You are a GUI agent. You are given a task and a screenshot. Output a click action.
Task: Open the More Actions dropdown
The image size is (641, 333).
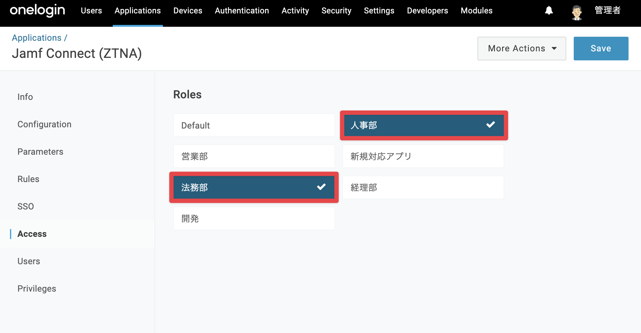tap(522, 49)
